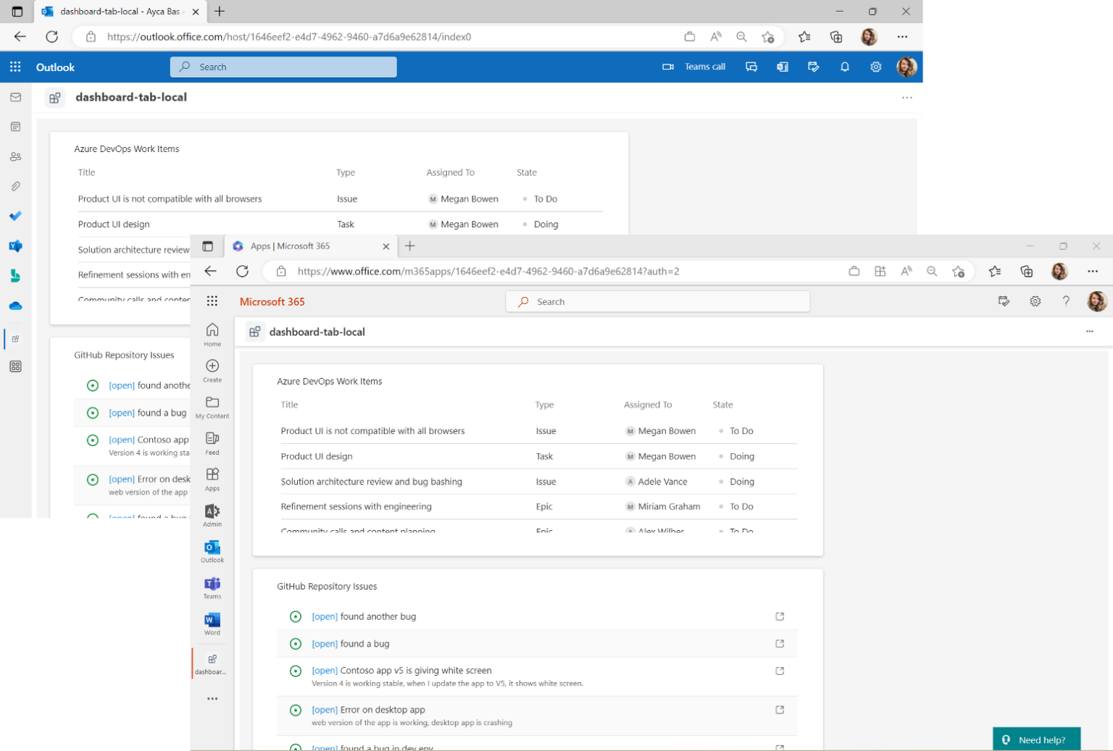Open more options for the dashboard-tab-local app
This screenshot has height=751, width=1113.
(x=1090, y=331)
